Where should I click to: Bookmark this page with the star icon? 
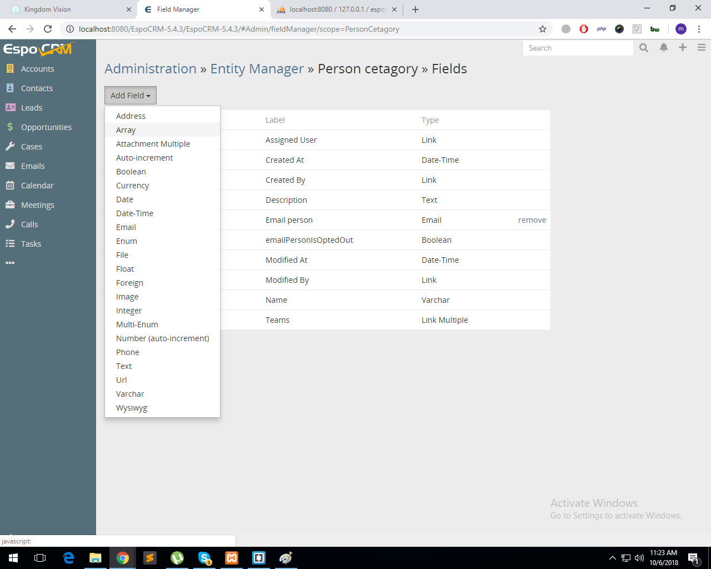pos(543,29)
